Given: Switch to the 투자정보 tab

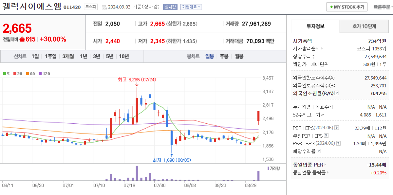Looking at the screenshot, I should pos(315,27).
